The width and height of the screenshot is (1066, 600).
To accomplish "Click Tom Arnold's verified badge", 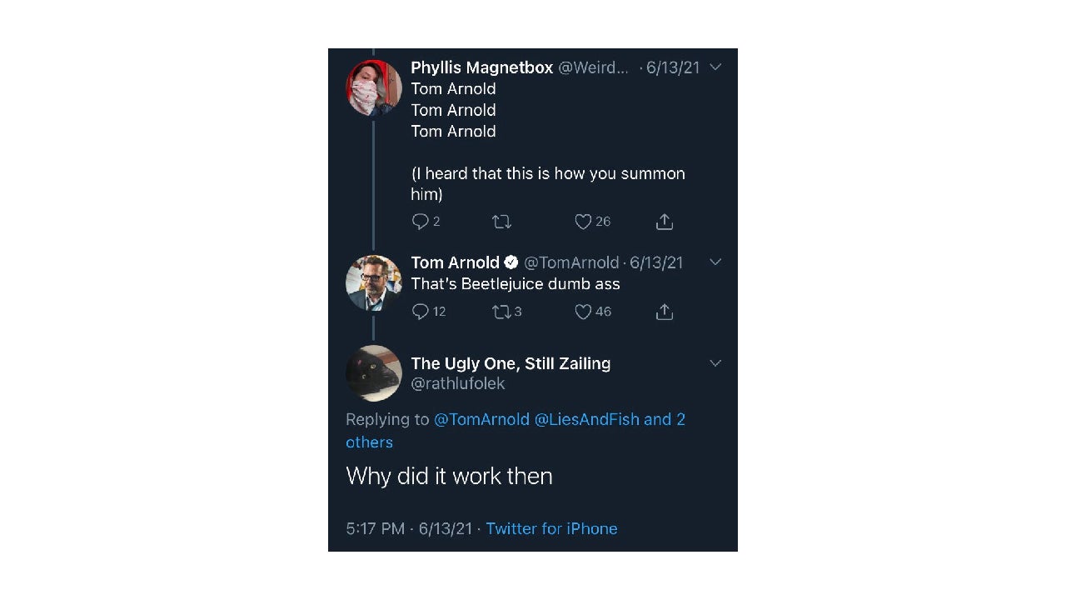I will click(511, 262).
